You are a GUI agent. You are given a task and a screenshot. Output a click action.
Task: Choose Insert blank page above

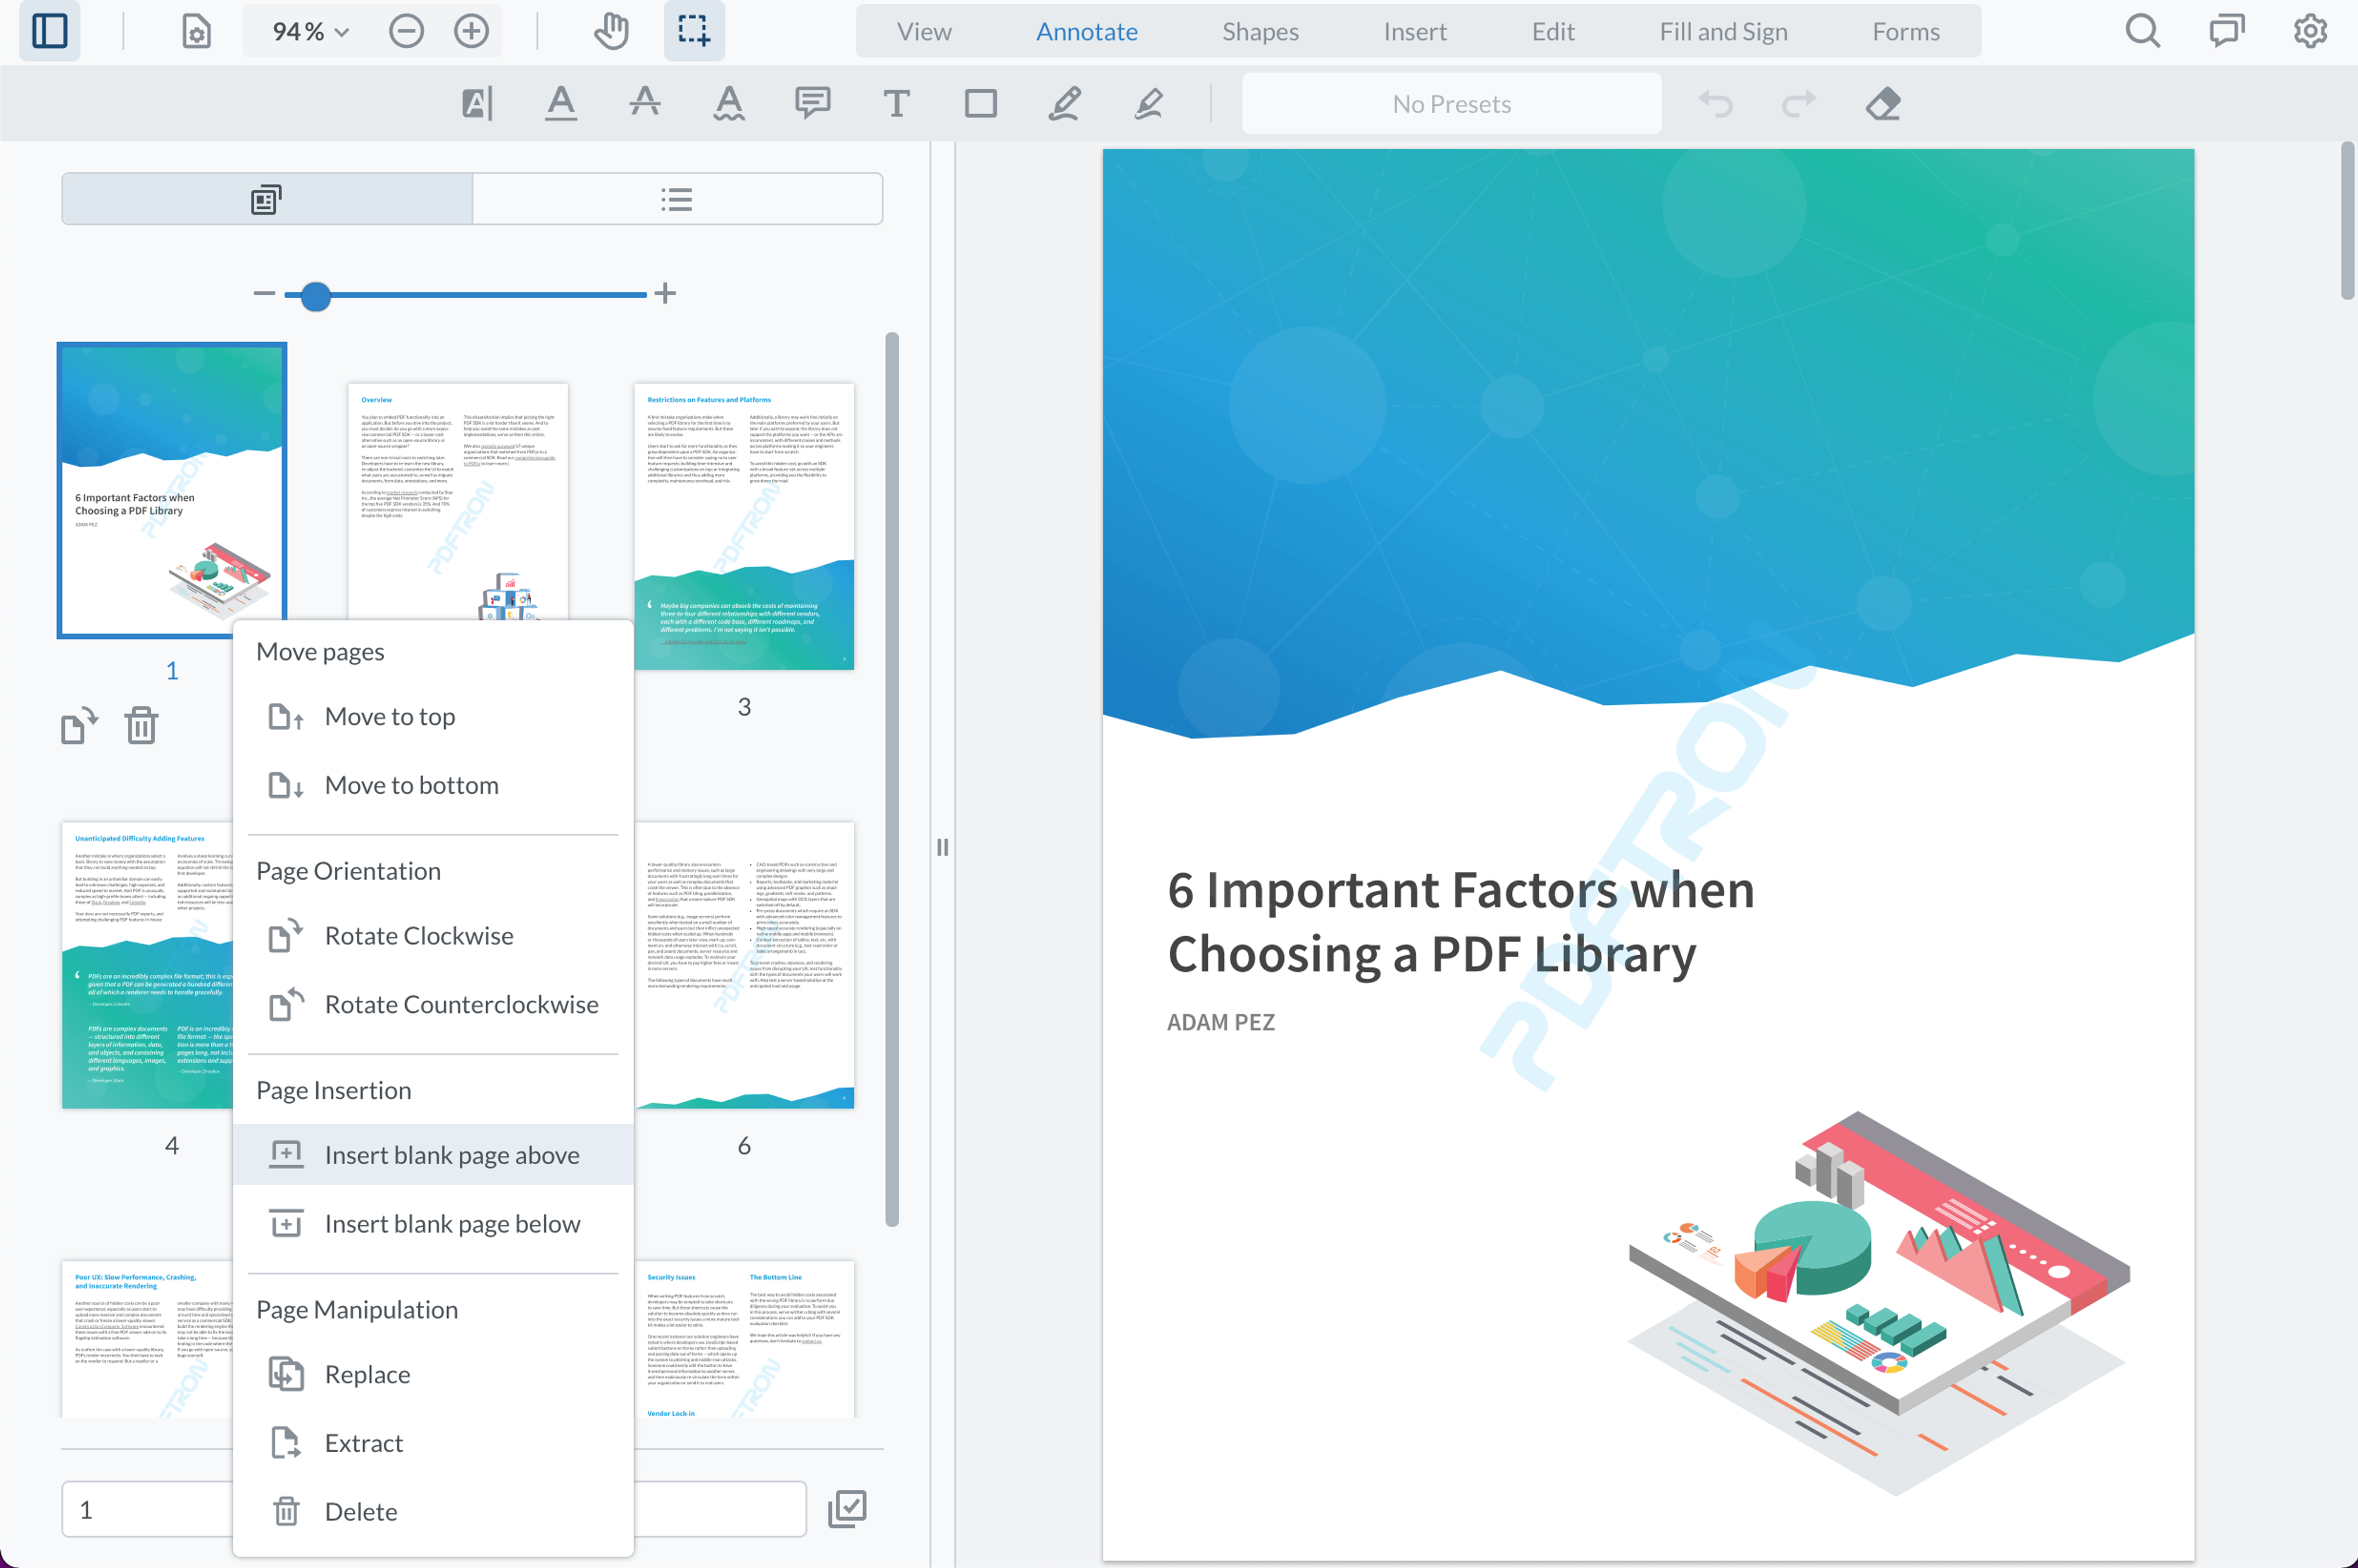[451, 1155]
